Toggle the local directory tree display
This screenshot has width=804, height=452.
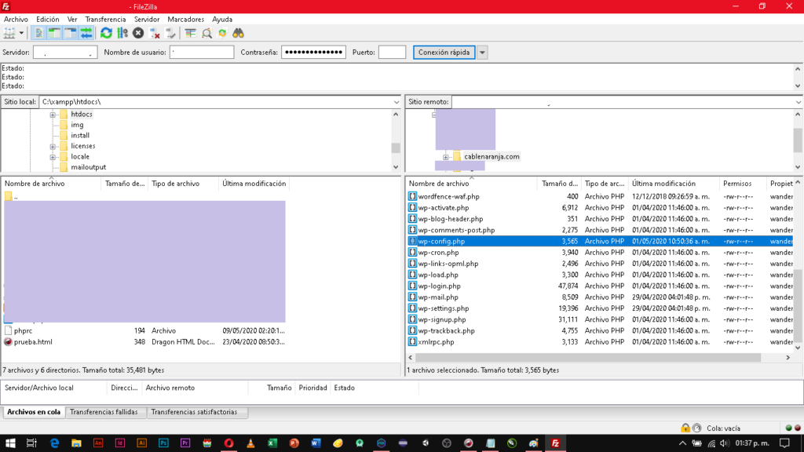(54, 33)
